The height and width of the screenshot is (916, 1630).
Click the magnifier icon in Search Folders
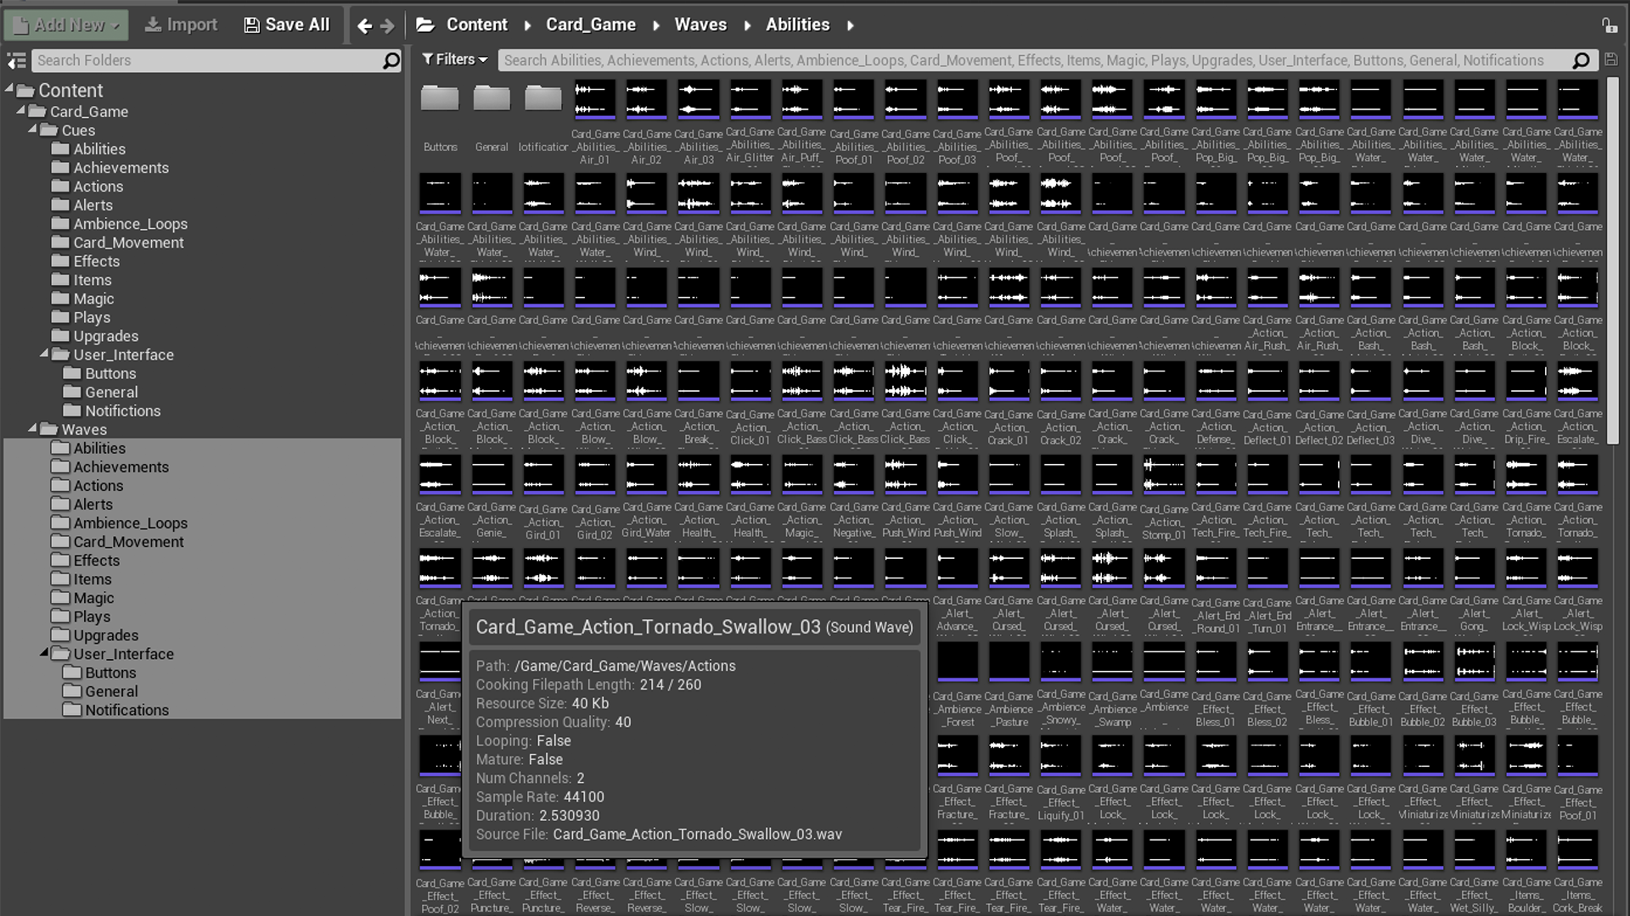(390, 60)
